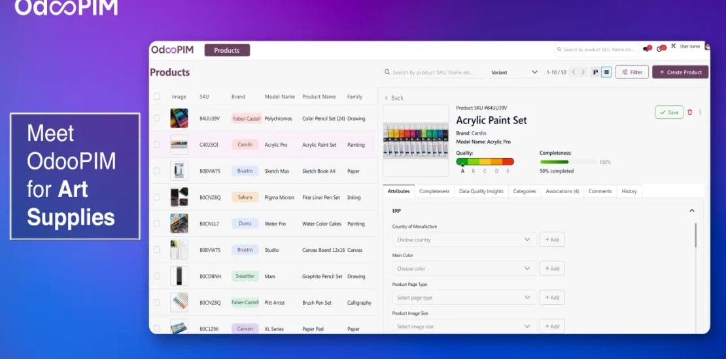Check the box for SKU C4023OI
This screenshot has width=726, height=359.
point(156,145)
